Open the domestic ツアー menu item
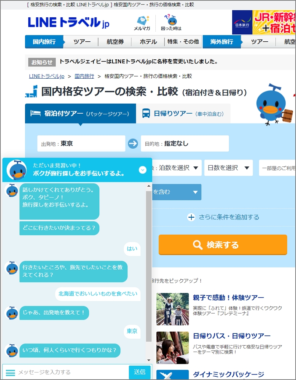 pos(82,42)
